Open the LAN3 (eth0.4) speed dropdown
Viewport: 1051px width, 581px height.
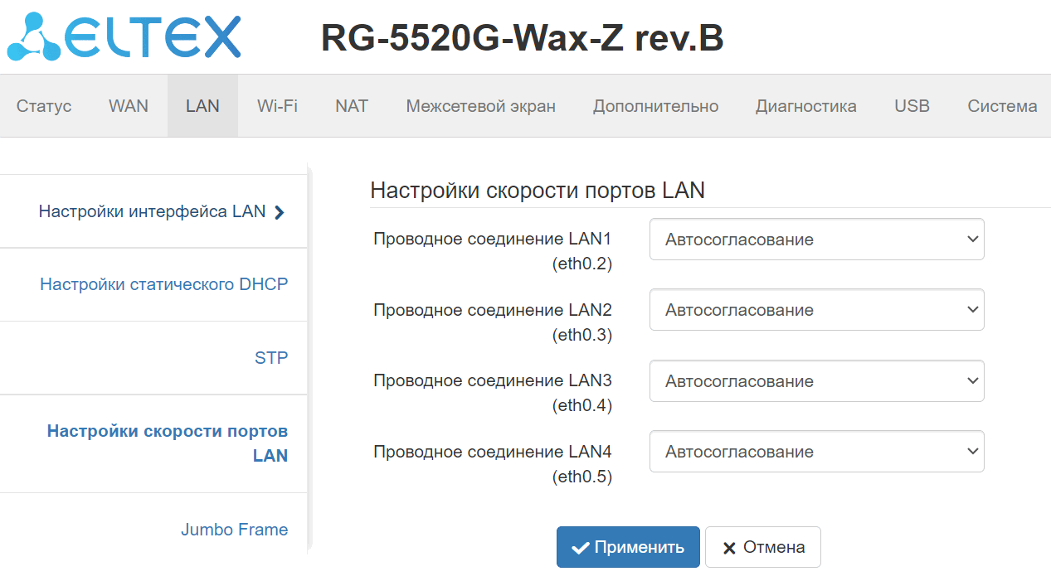816,381
